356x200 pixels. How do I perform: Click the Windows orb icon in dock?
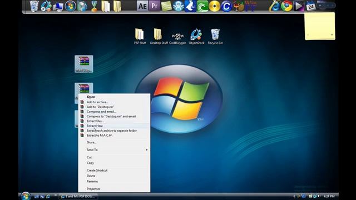tap(70, 6)
